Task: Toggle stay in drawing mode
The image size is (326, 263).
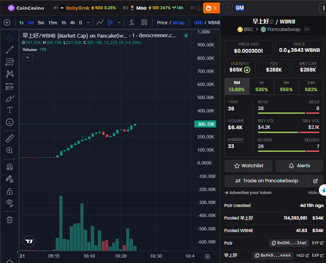Action: 10,179
